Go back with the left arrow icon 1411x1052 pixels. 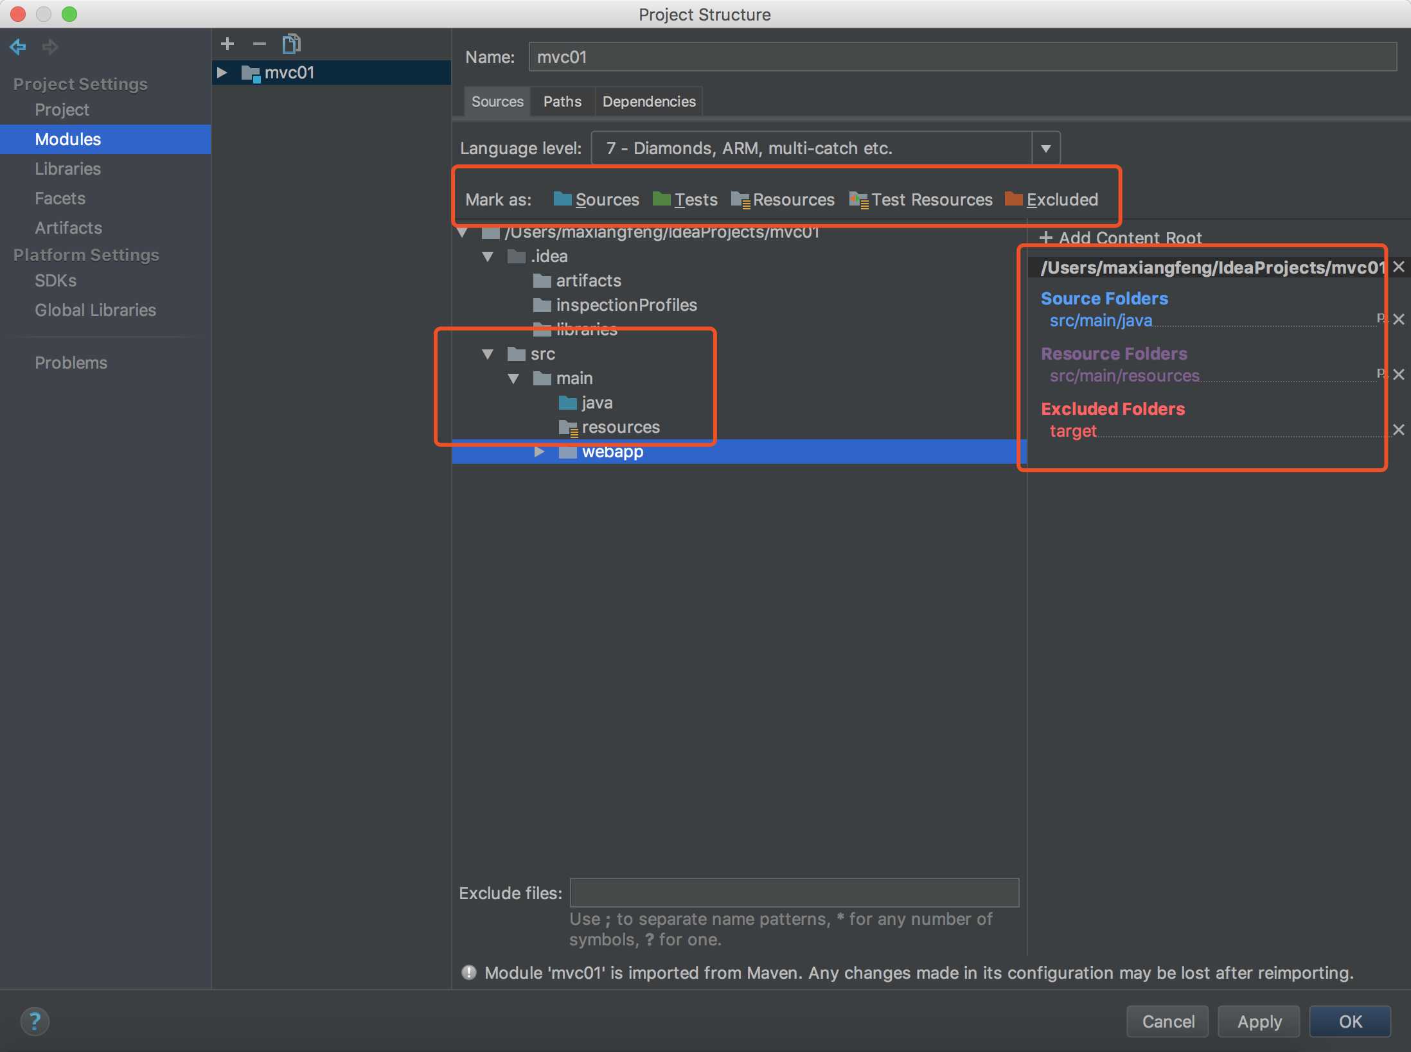click(x=18, y=46)
